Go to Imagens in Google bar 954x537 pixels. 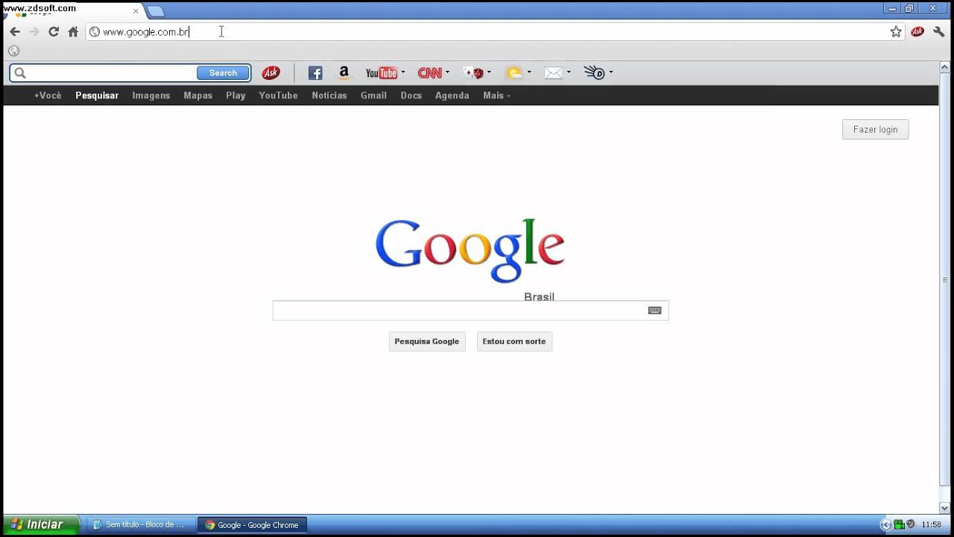(151, 95)
